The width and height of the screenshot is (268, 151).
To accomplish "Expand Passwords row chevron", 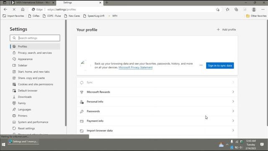I will point(233,111).
